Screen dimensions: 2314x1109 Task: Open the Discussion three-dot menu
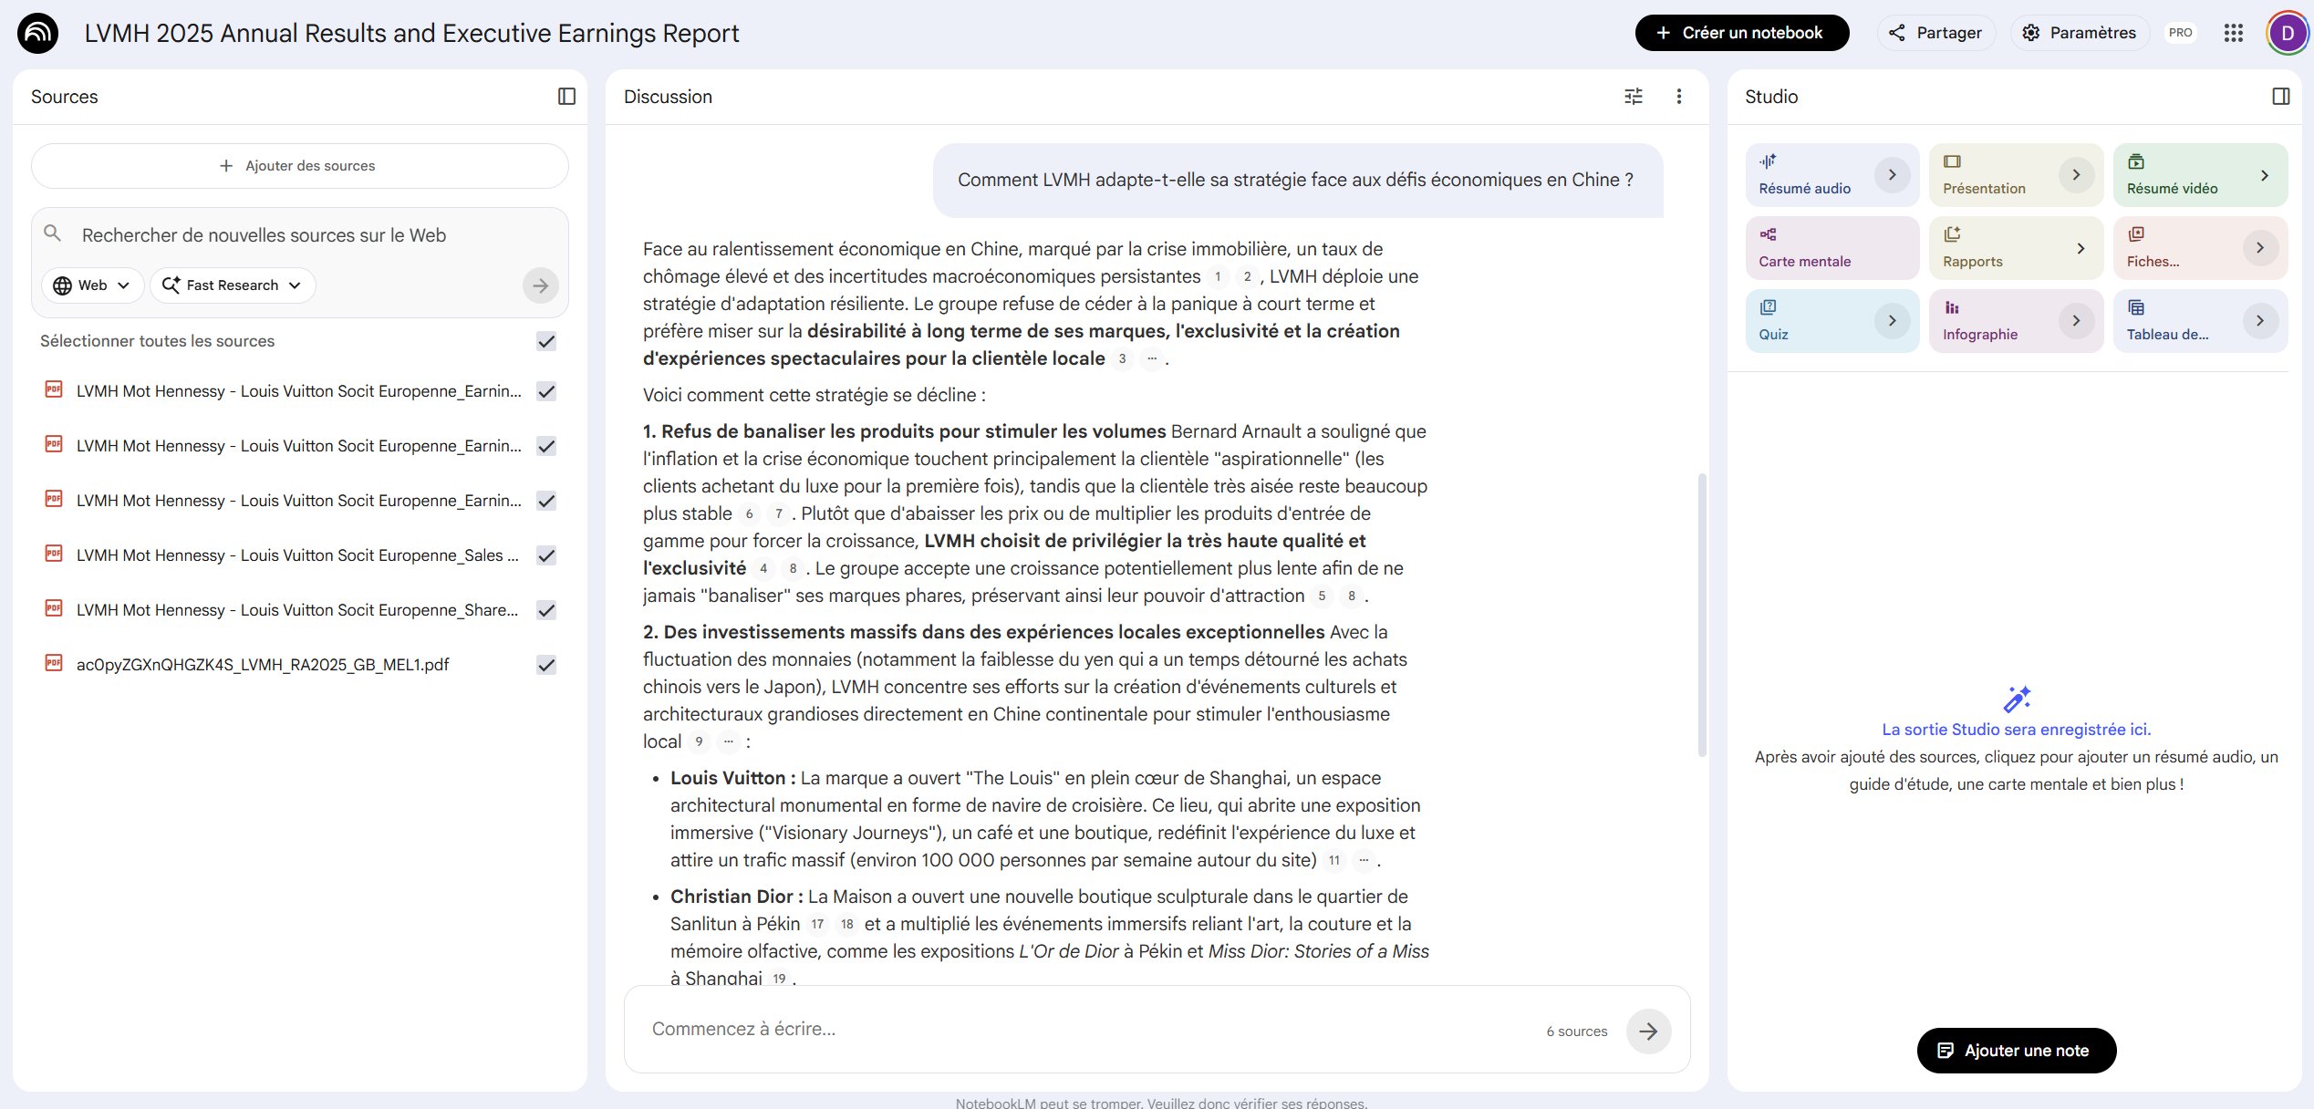[1678, 97]
